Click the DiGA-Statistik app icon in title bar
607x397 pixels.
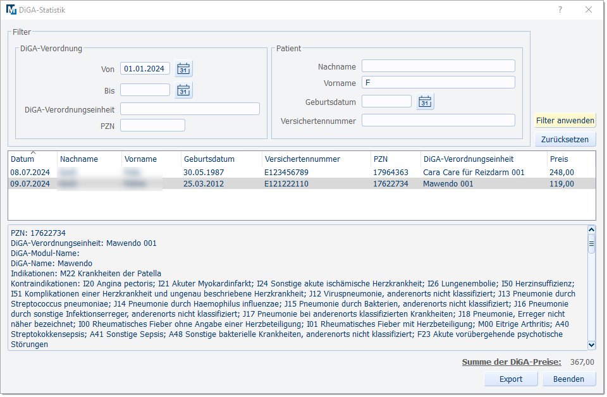[11, 10]
